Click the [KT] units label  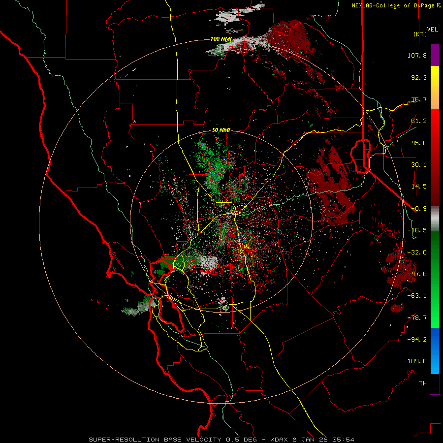pos(420,34)
